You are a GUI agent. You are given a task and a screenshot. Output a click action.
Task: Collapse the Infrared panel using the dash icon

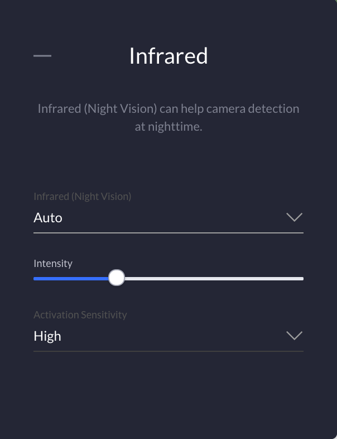pyautogui.click(x=42, y=56)
